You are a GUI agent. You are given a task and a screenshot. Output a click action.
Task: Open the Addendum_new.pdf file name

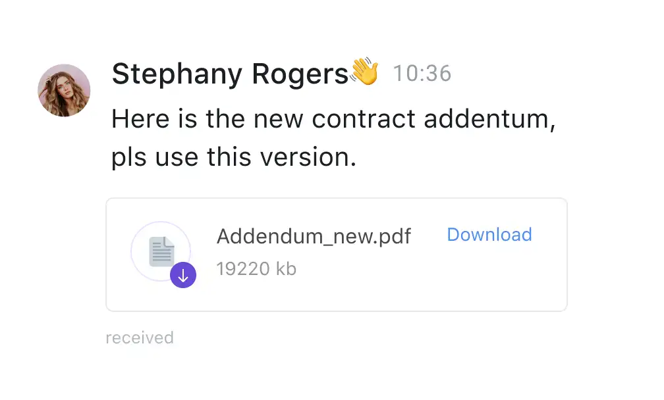tap(314, 236)
